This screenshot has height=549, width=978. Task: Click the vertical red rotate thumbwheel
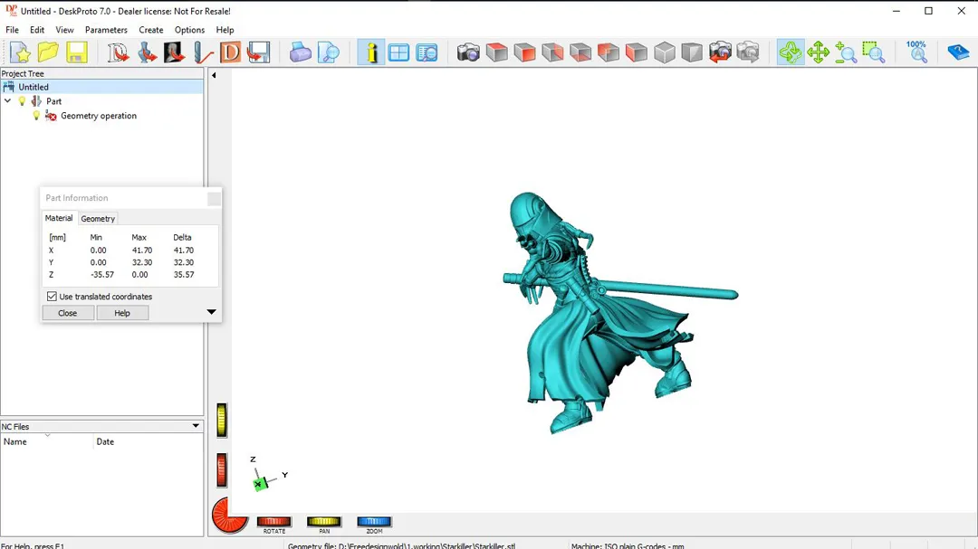[222, 469]
